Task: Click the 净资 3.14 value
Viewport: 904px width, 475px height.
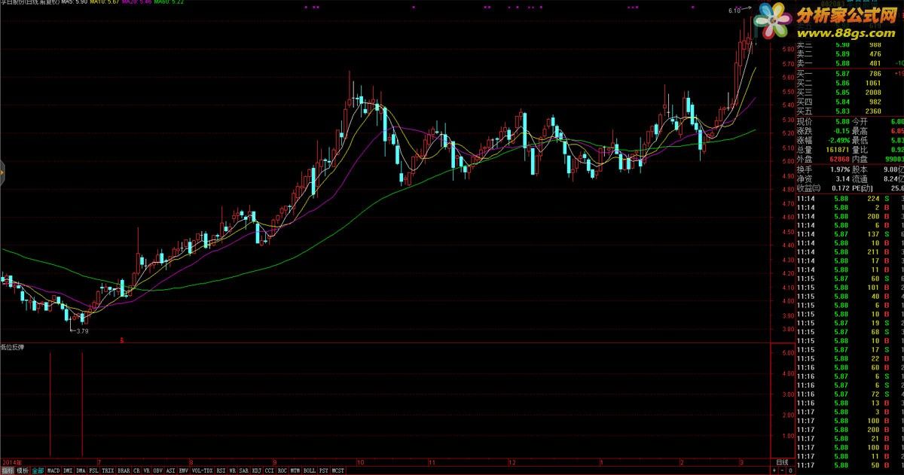Action: 841,179
